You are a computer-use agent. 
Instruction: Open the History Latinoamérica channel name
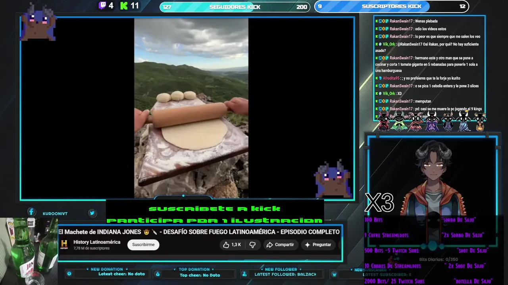[97, 242]
